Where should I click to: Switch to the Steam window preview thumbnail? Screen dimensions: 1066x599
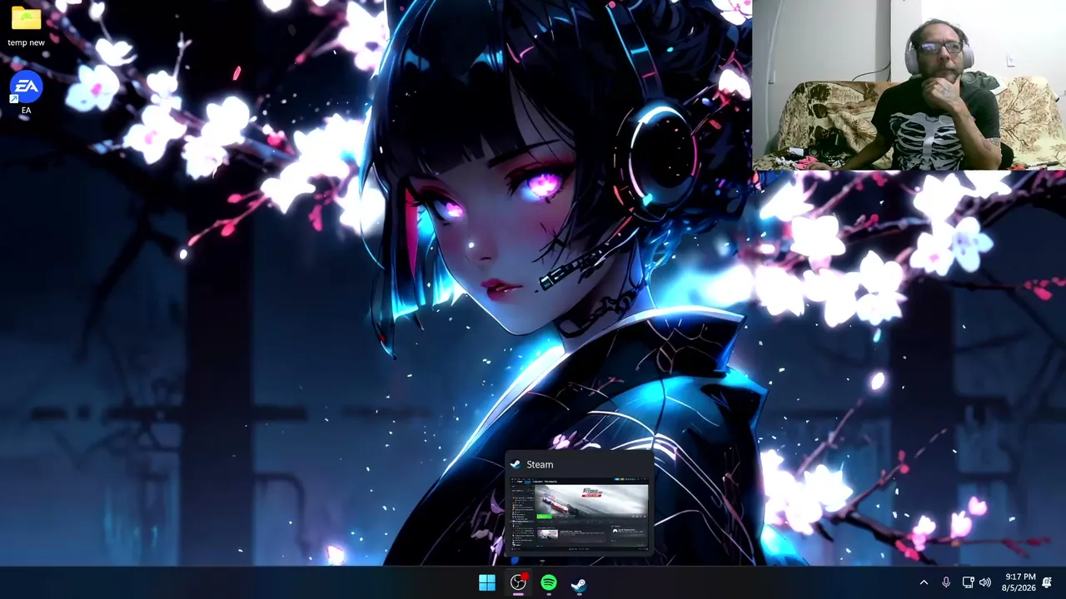(x=579, y=515)
